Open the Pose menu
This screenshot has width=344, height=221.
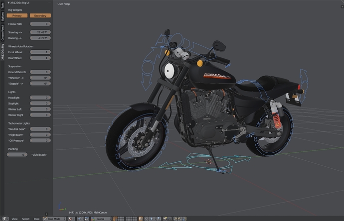point(36,219)
